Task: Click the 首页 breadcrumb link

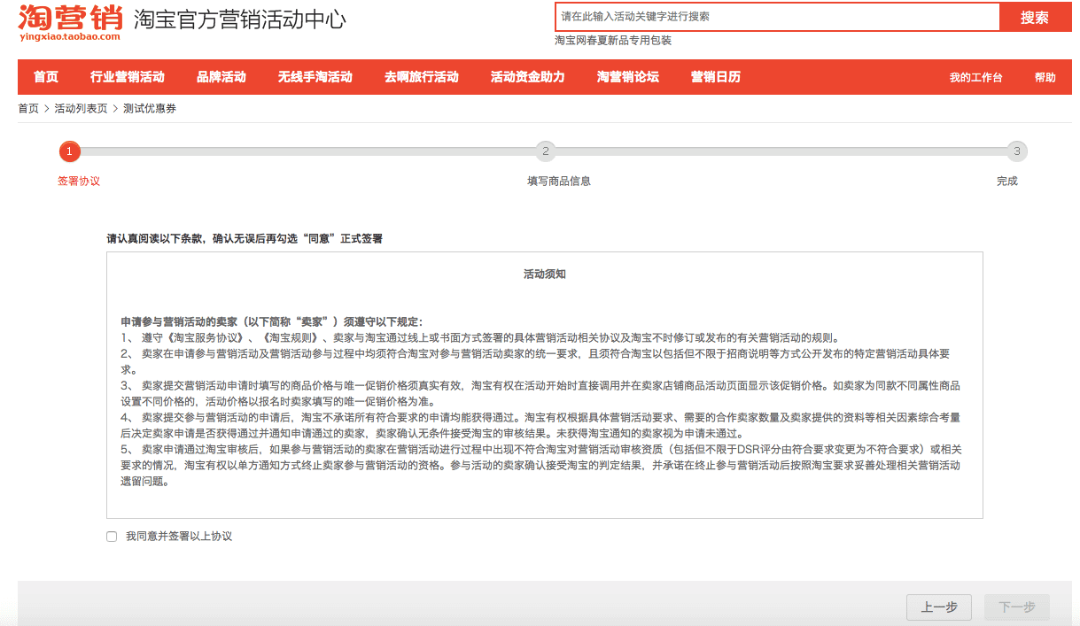Action: coord(28,108)
